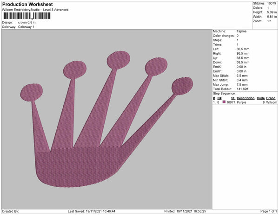This screenshot has height=215, width=279.
Task: Select 'Wilcom EmbroideryStudio – Level 3 Advanced' text
Action: pos(35,10)
